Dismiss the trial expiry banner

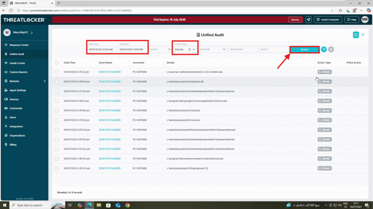tap(295, 20)
